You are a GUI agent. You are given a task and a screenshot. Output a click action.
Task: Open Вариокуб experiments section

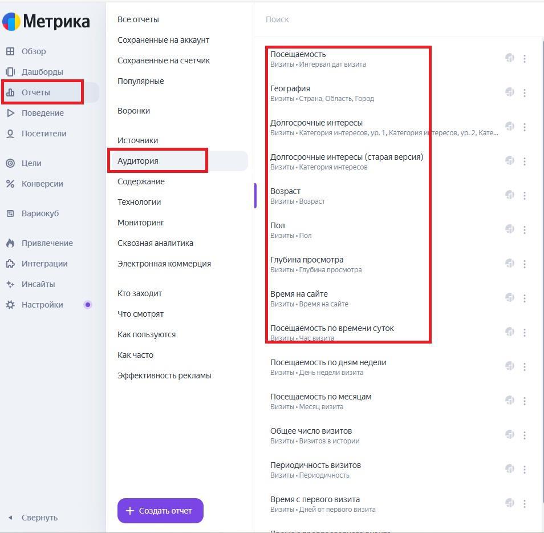(40, 213)
